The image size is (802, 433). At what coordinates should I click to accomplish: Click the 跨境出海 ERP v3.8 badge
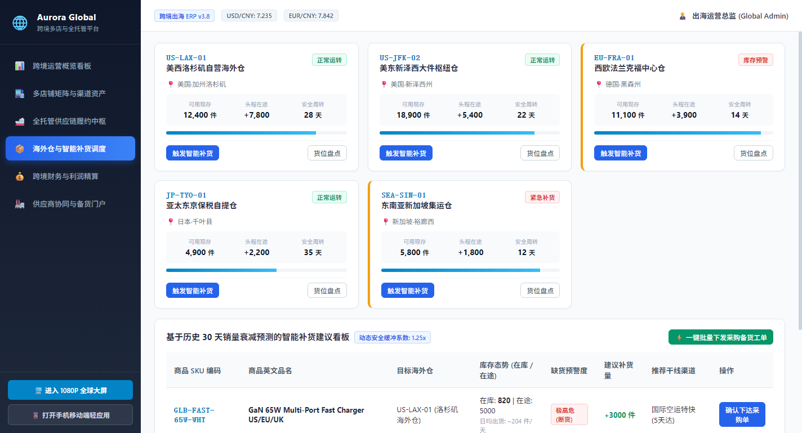185,16
